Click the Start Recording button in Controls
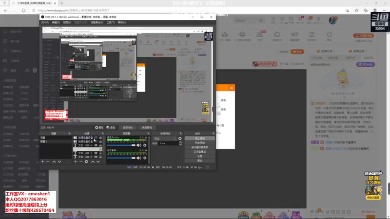The width and height of the screenshot is (390, 219). pos(199,143)
